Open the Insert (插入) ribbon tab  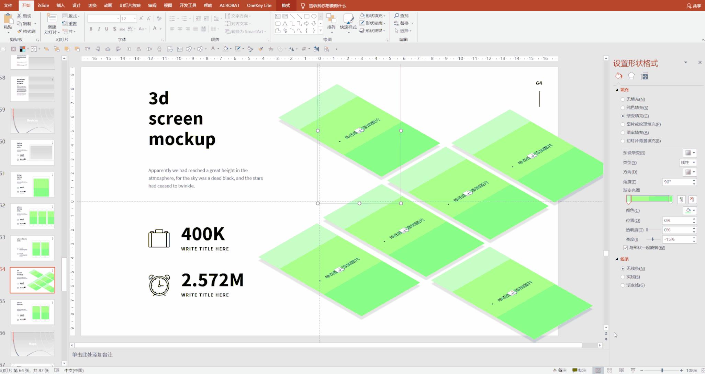pyautogui.click(x=60, y=5)
